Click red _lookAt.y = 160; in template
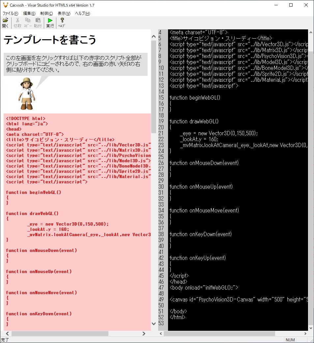The image size is (314, 343). pos(48,229)
